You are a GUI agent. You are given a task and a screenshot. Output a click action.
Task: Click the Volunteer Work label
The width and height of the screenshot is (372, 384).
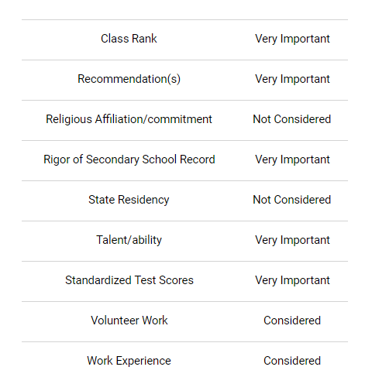pos(129,321)
